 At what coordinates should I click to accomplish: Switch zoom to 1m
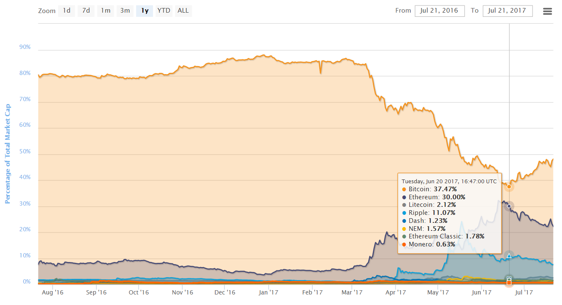(105, 11)
